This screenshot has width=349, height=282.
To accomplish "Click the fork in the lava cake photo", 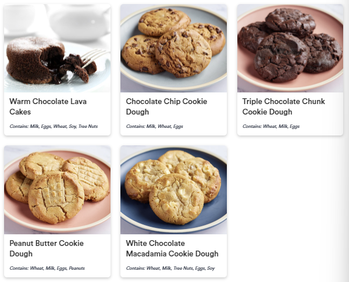I will [94, 57].
